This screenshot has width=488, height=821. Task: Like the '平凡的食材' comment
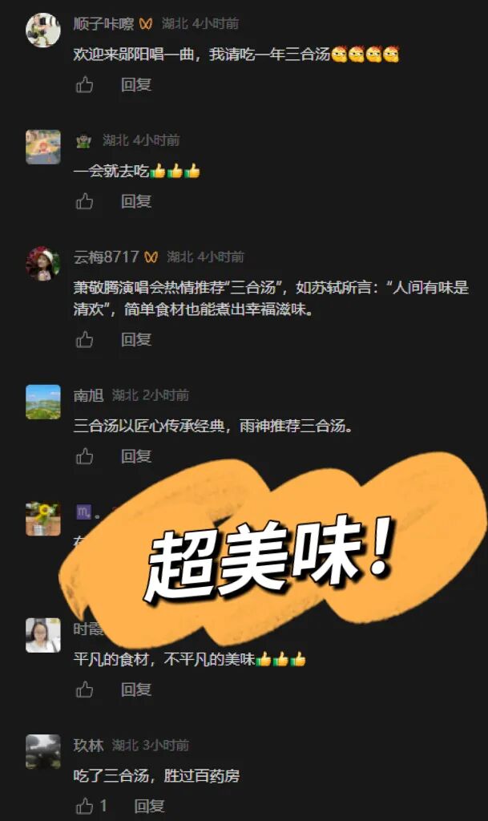(x=84, y=690)
